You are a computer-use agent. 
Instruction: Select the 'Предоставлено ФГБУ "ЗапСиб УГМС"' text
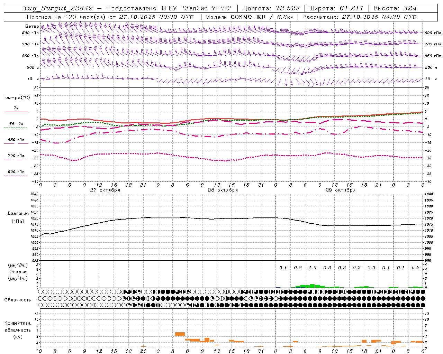[x=170, y=8]
